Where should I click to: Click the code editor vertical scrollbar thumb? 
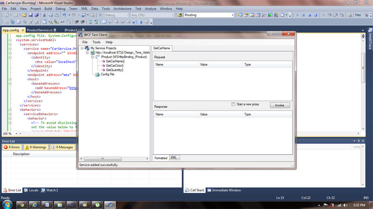click(363, 68)
